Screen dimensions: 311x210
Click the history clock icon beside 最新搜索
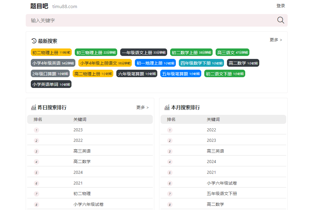34,41
